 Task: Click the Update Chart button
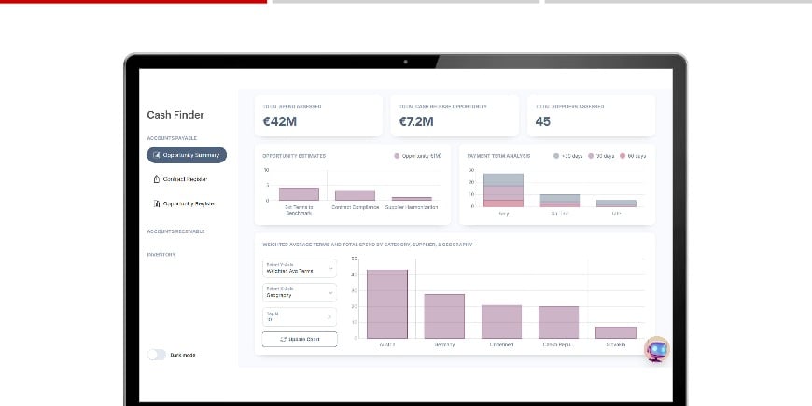click(x=300, y=339)
